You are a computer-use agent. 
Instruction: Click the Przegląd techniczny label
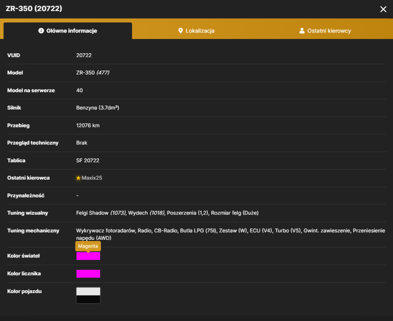(x=33, y=143)
